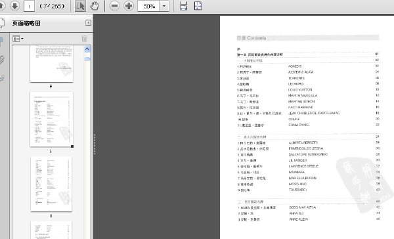This screenshot has height=239, width=394.
Task: Open the thumbnail options menu dropdown
Action: tap(18, 39)
